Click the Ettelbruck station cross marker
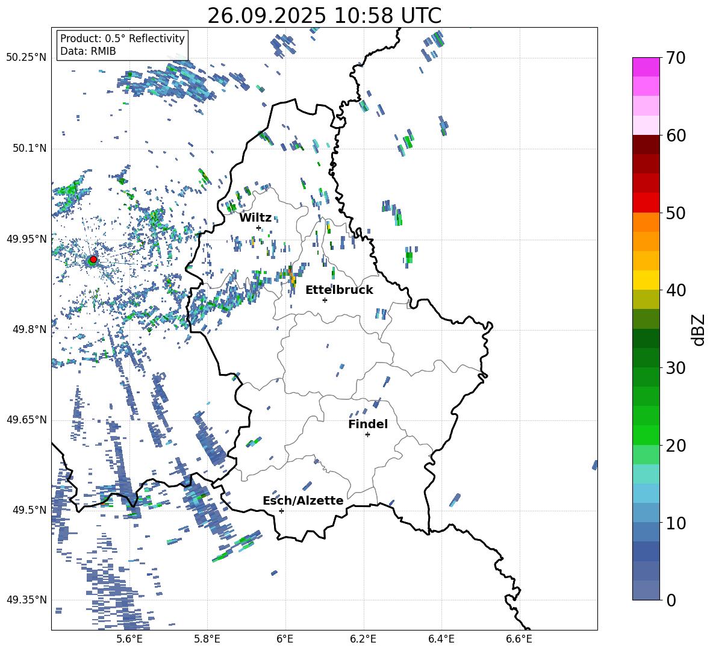The width and height of the screenshot is (713, 651). coord(325,300)
